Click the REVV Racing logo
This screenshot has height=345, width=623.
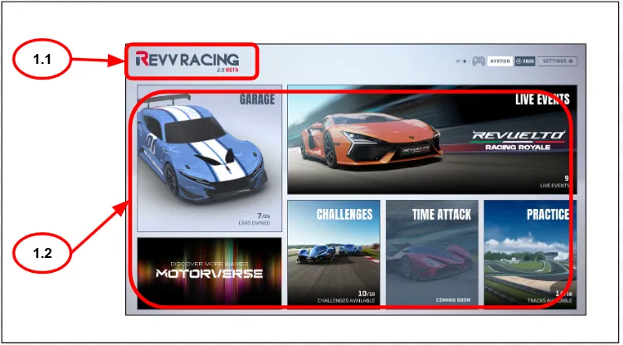point(187,61)
